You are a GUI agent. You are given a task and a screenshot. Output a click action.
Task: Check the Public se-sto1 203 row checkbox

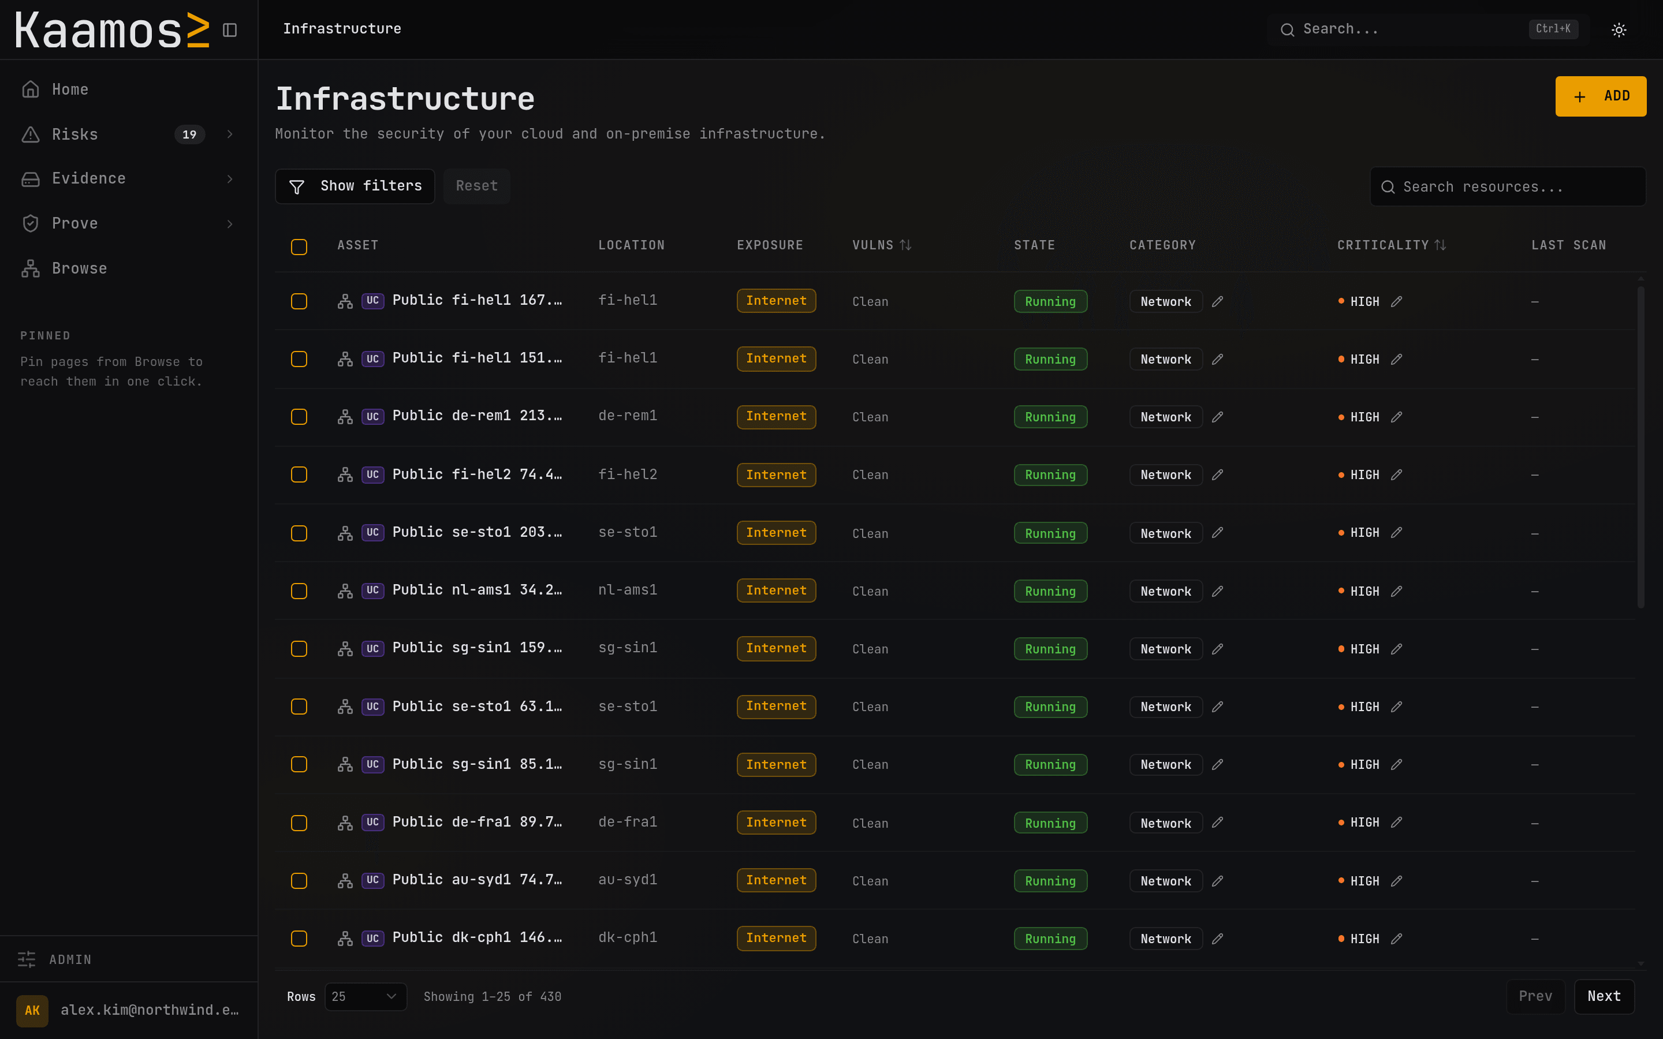click(299, 533)
